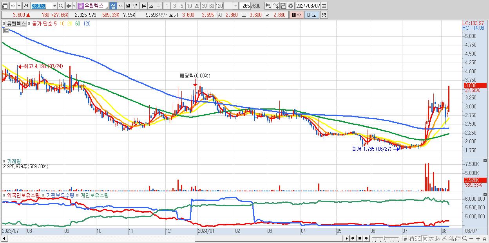
Task: Click the small box icon atop volume panel
Action: click(x=485, y=161)
